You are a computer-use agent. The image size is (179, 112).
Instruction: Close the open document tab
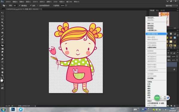41,9
